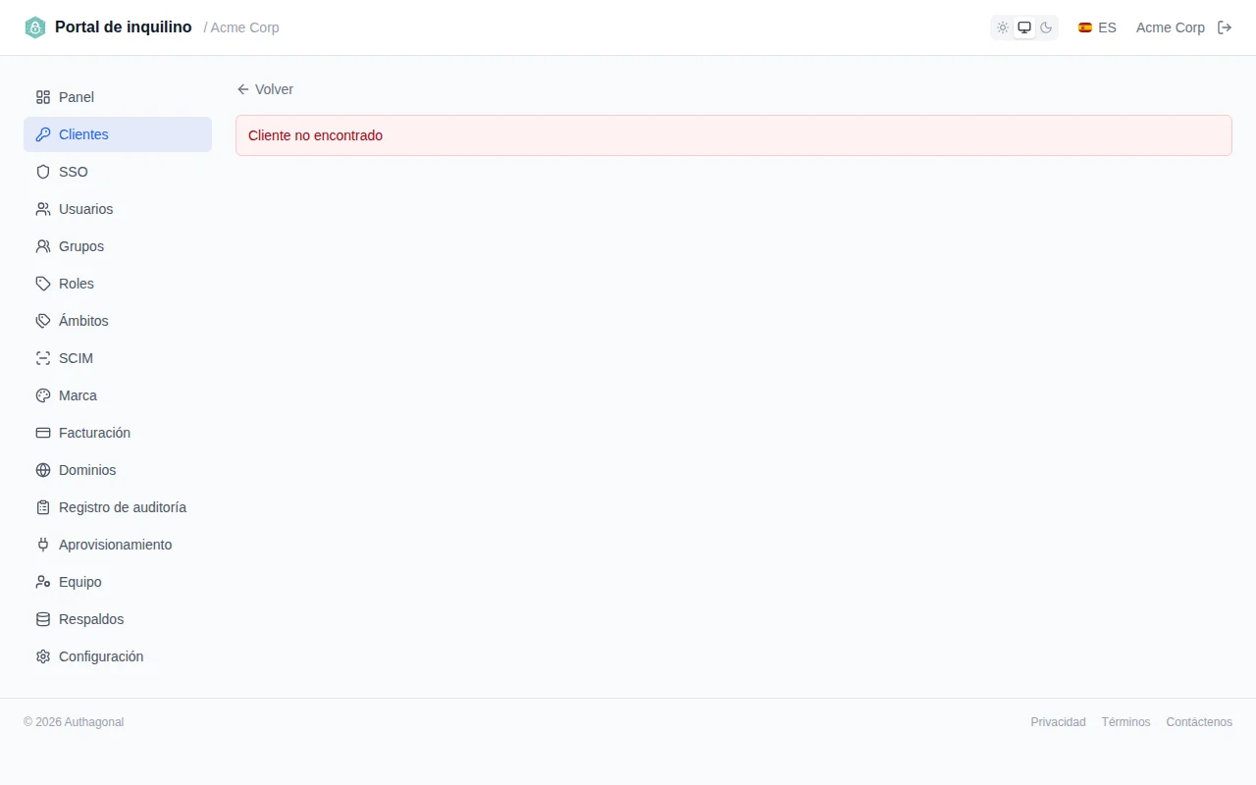This screenshot has width=1256, height=785.
Task: Click the Spanish flag icon
Action: 1085,27
